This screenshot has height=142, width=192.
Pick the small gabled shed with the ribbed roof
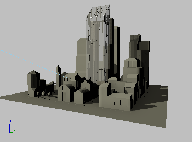[81, 96]
